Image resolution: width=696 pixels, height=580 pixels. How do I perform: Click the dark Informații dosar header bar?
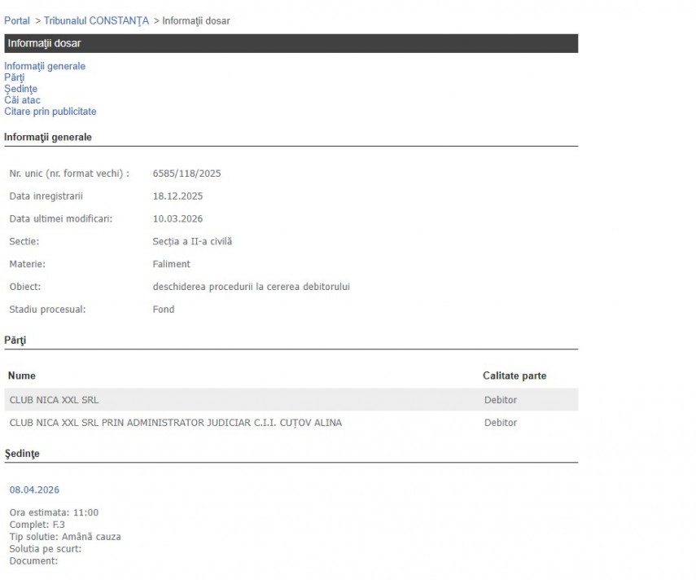(x=291, y=43)
